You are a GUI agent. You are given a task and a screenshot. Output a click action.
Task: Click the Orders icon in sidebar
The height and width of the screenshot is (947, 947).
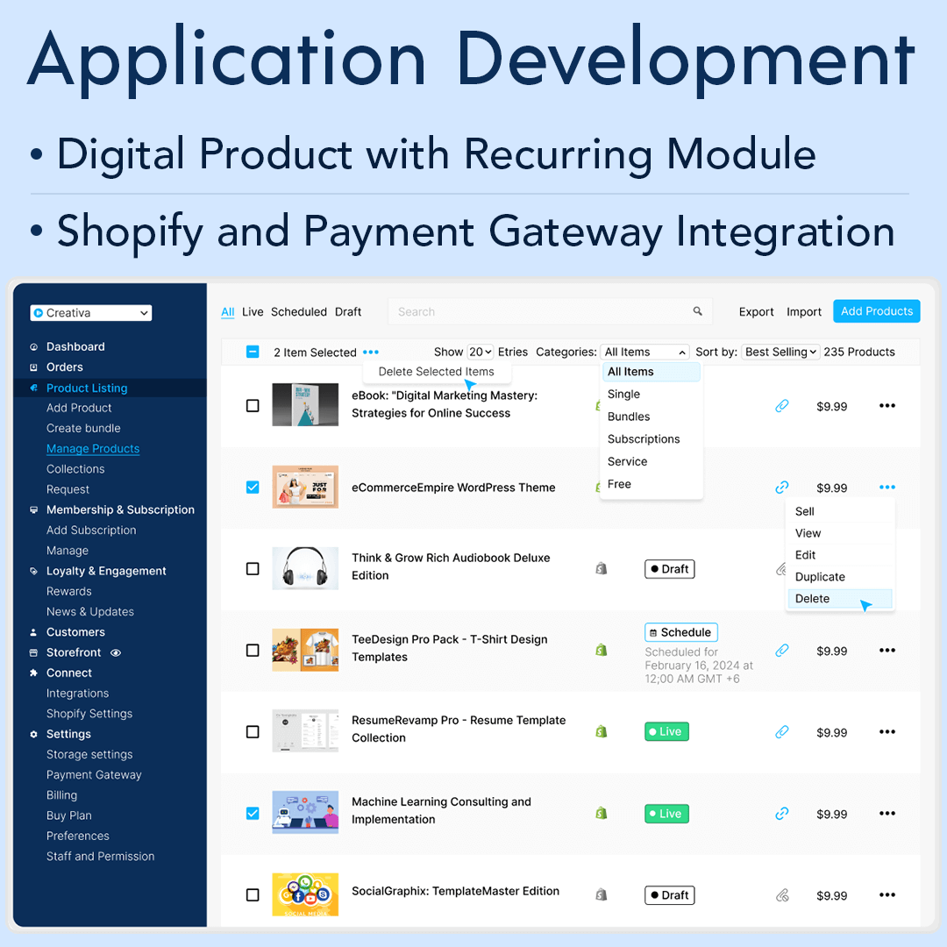[34, 367]
